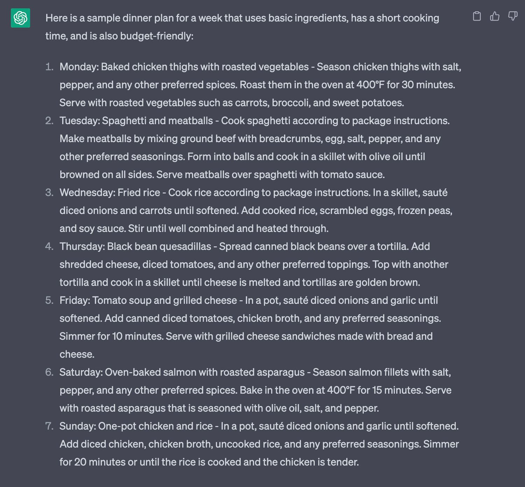The image size is (525, 487).
Task: Click list number 7 beside Sunday
Action: (x=49, y=426)
